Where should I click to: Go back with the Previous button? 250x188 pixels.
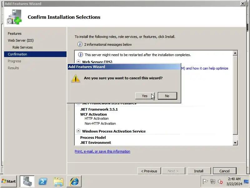click(149, 171)
